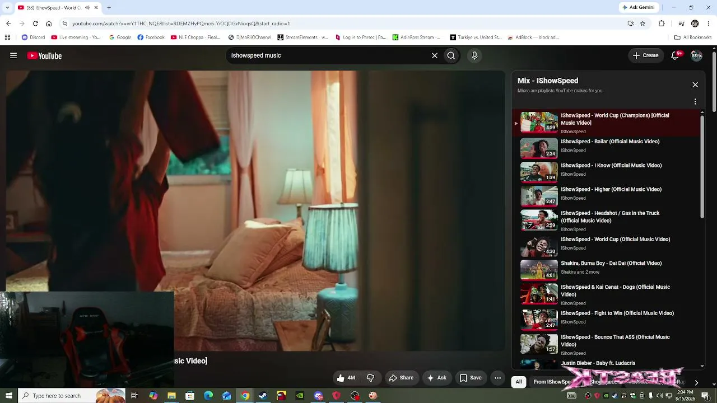Click the Chrome address bar URL
The width and height of the screenshot is (717, 403).
pos(181,24)
